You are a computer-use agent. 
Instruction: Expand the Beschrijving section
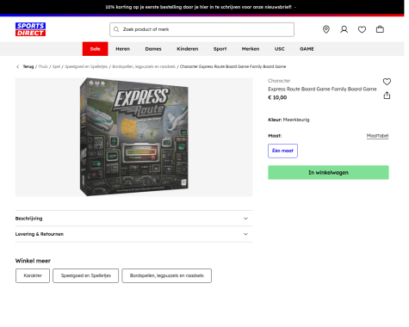[x=134, y=219]
